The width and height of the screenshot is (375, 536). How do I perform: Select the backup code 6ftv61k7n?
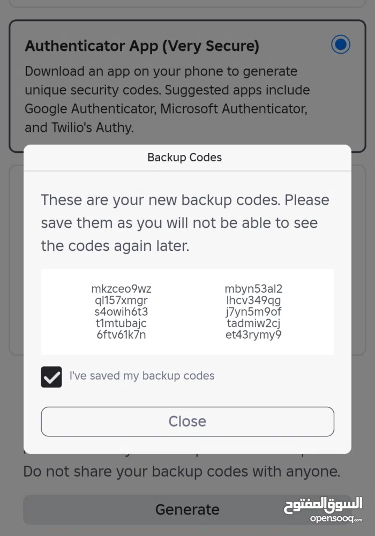121,335
